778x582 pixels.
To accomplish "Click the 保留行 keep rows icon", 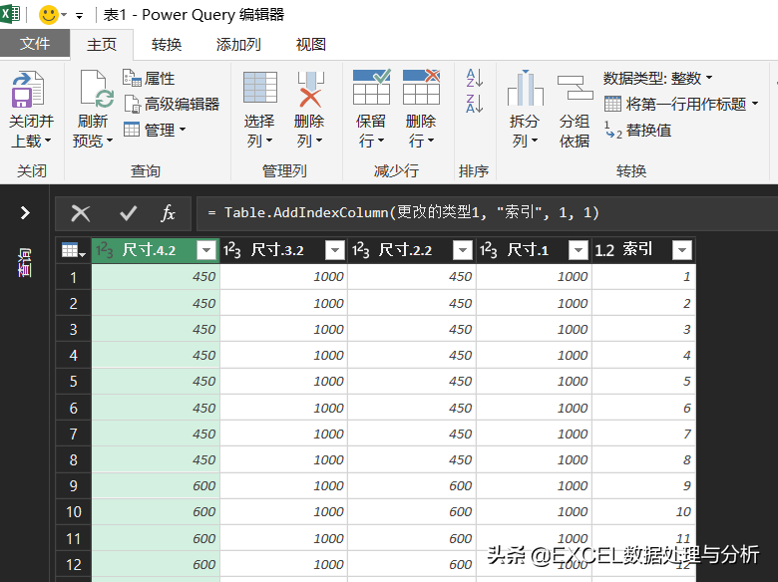I will [372, 87].
